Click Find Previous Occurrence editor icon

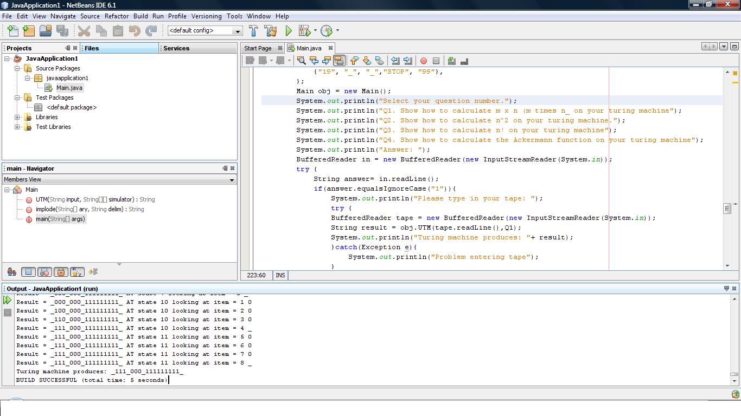point(314,61)
